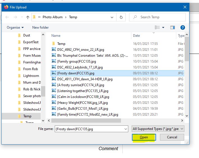Open the Organise menu
Screen dimensions: 199x158
tap(15, 28)
